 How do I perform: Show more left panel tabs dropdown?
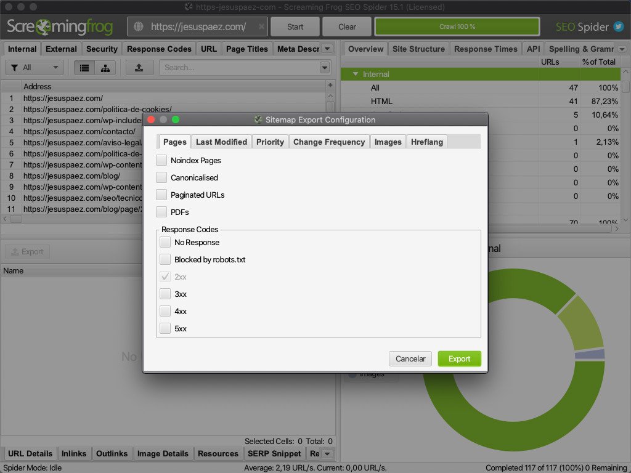[328, 49]
